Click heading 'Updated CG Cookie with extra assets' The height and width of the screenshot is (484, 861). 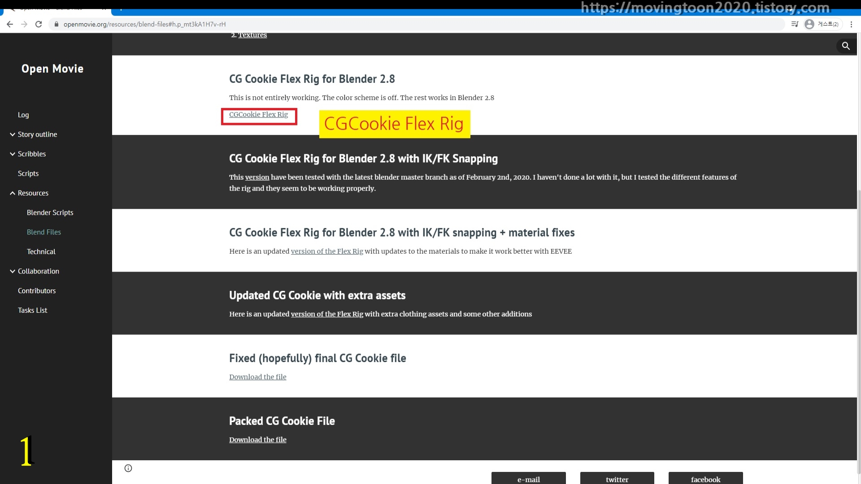[x=317, y=295]
